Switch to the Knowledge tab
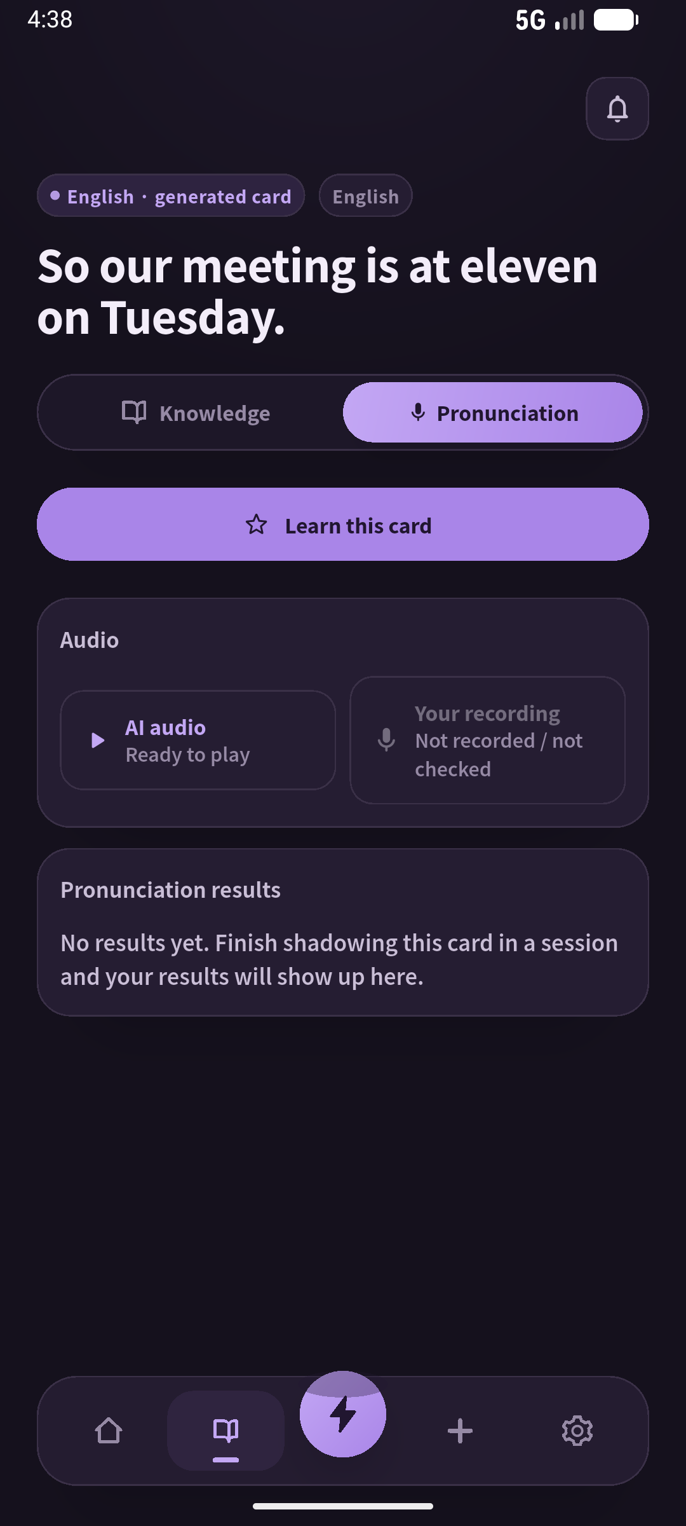Image resolution: width=686 pixels, height=1526 pixels. (x=196, y=413)
